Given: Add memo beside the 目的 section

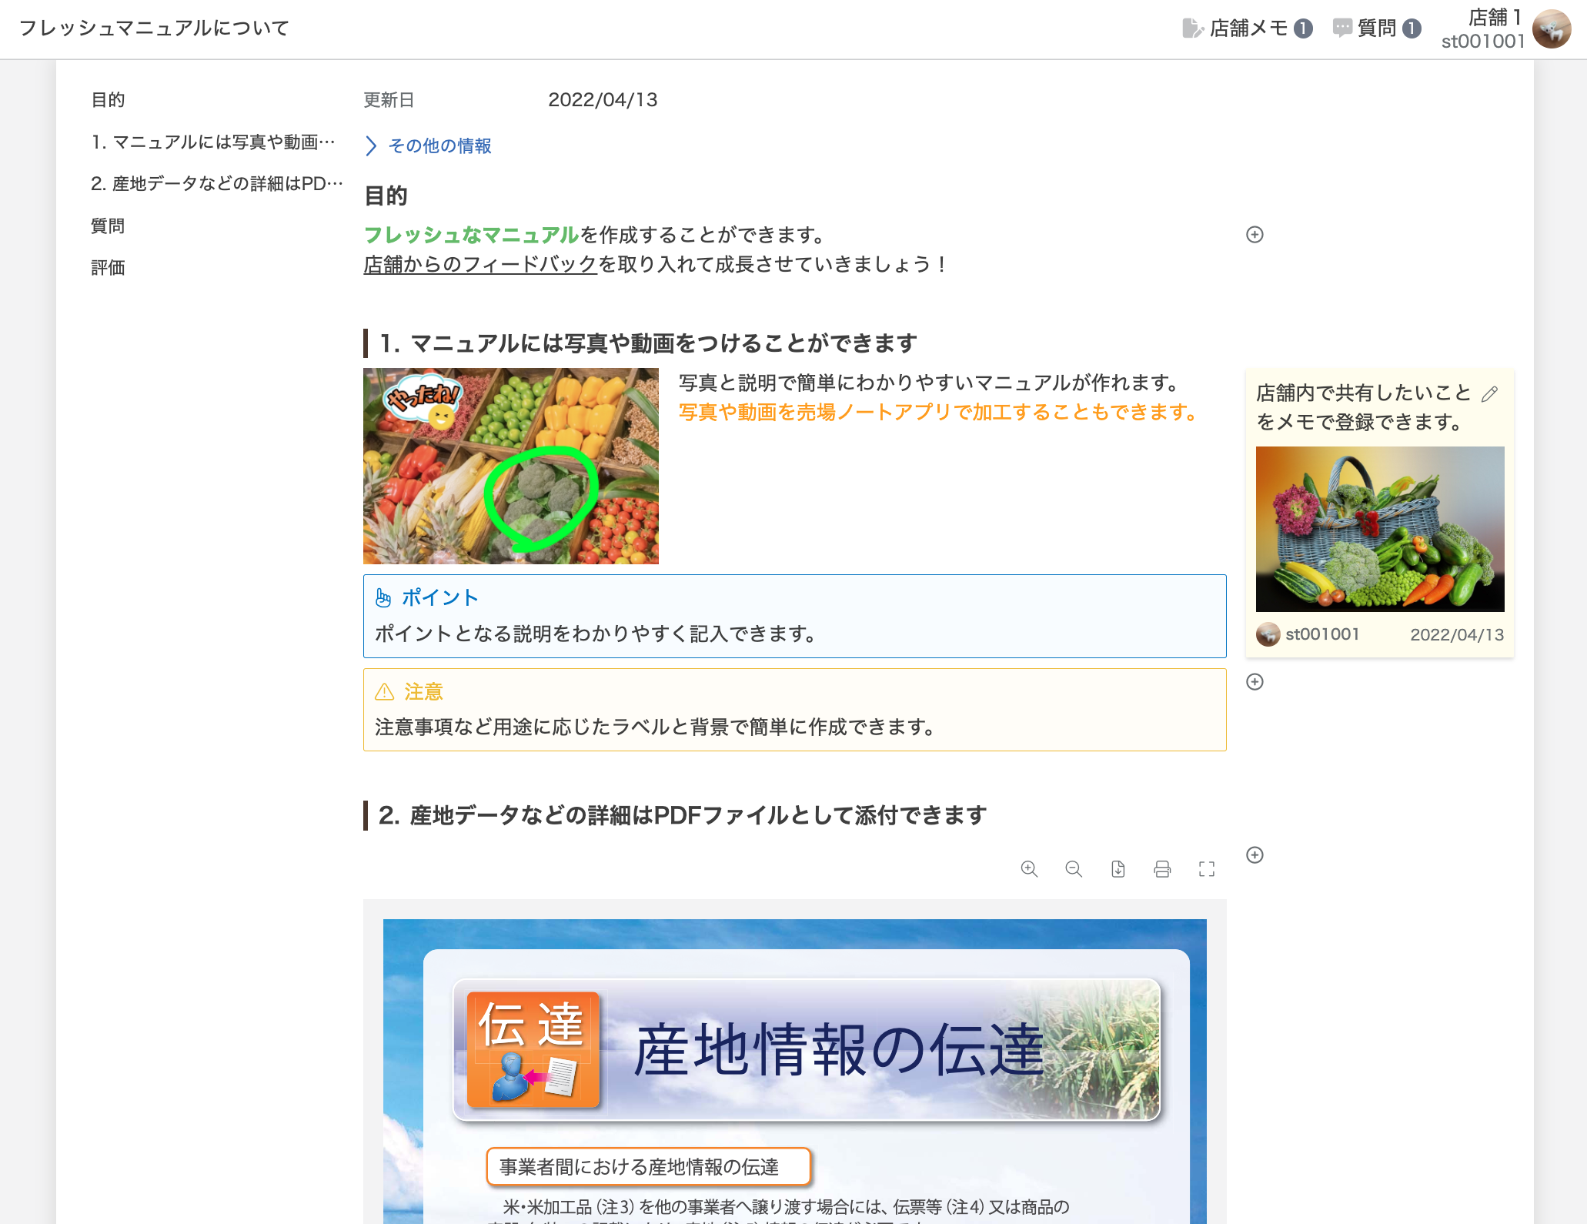Looking at the screenshot, I should pyautogui.click(x=1255, y=235).
